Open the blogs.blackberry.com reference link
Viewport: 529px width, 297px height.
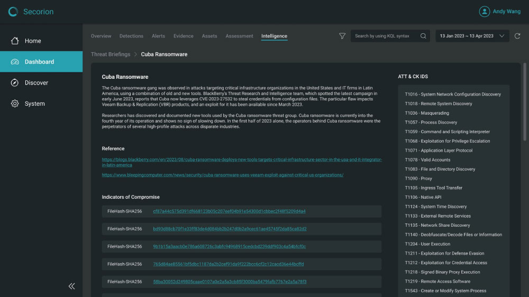[242, 162]
